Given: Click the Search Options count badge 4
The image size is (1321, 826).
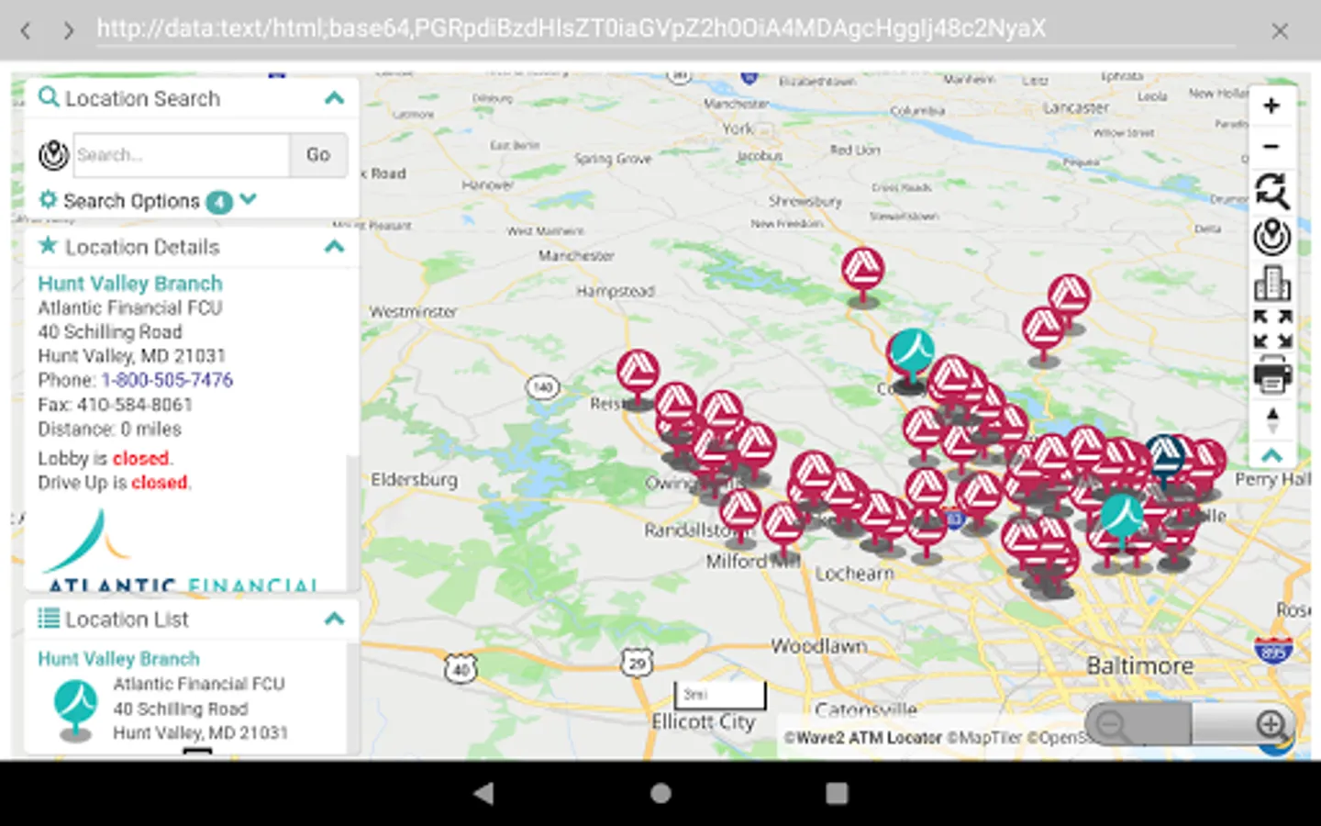Looking at the screenshot, I should click(219, 201).
